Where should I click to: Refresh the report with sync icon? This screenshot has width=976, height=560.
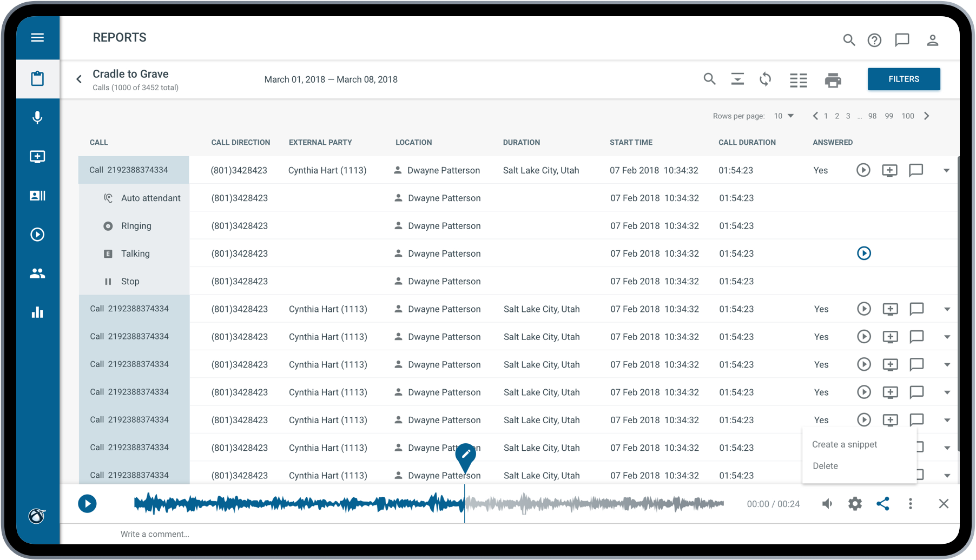765,79
